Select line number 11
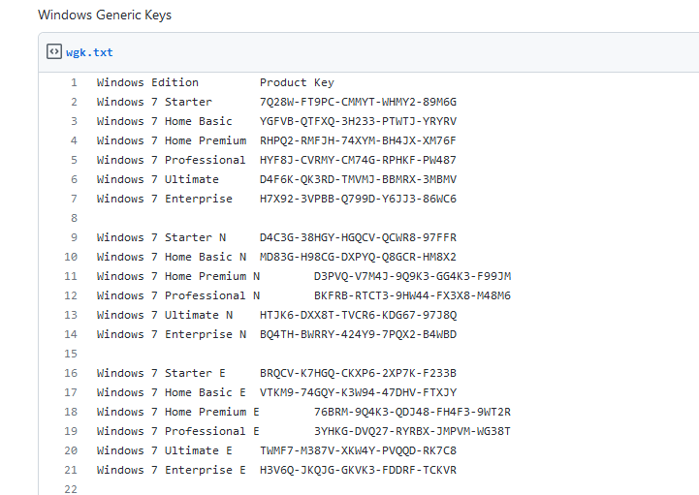 point(71,276)
